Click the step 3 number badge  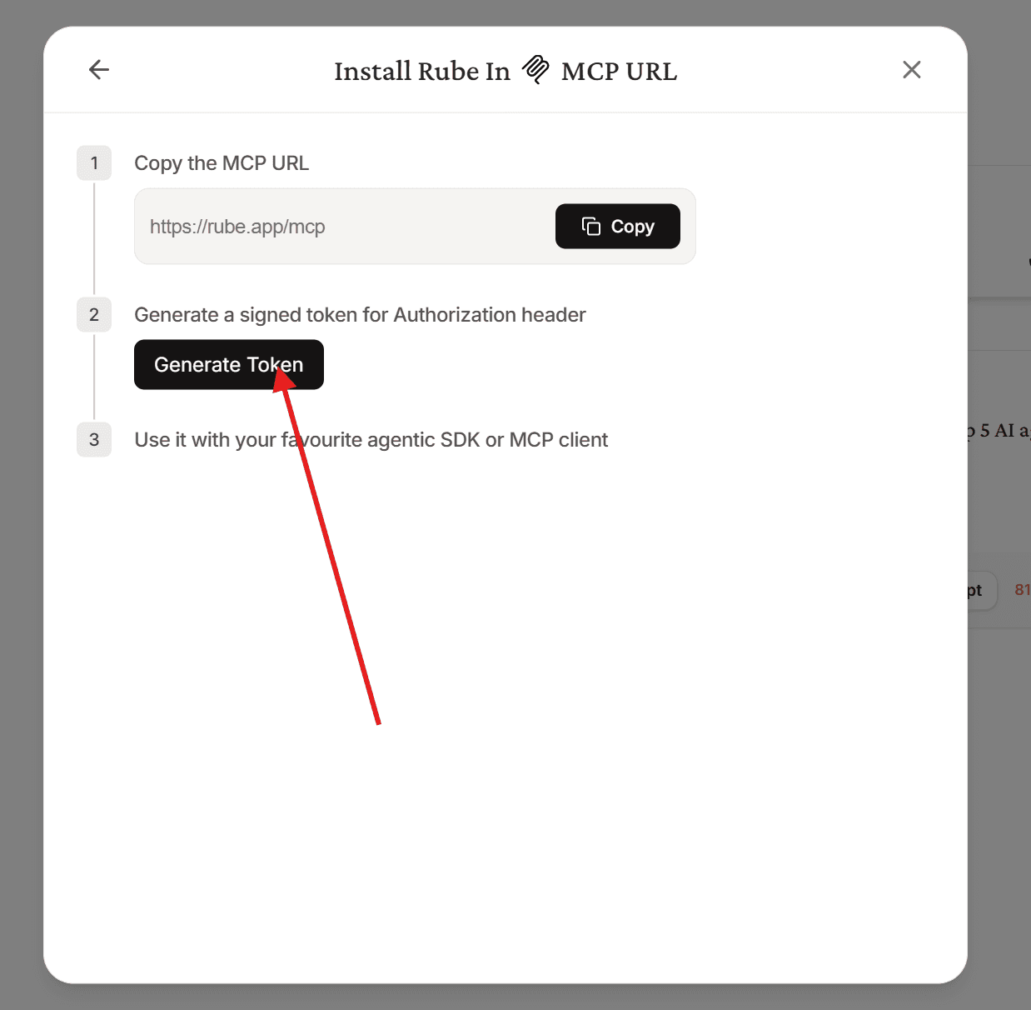click(x=94, y=440)
